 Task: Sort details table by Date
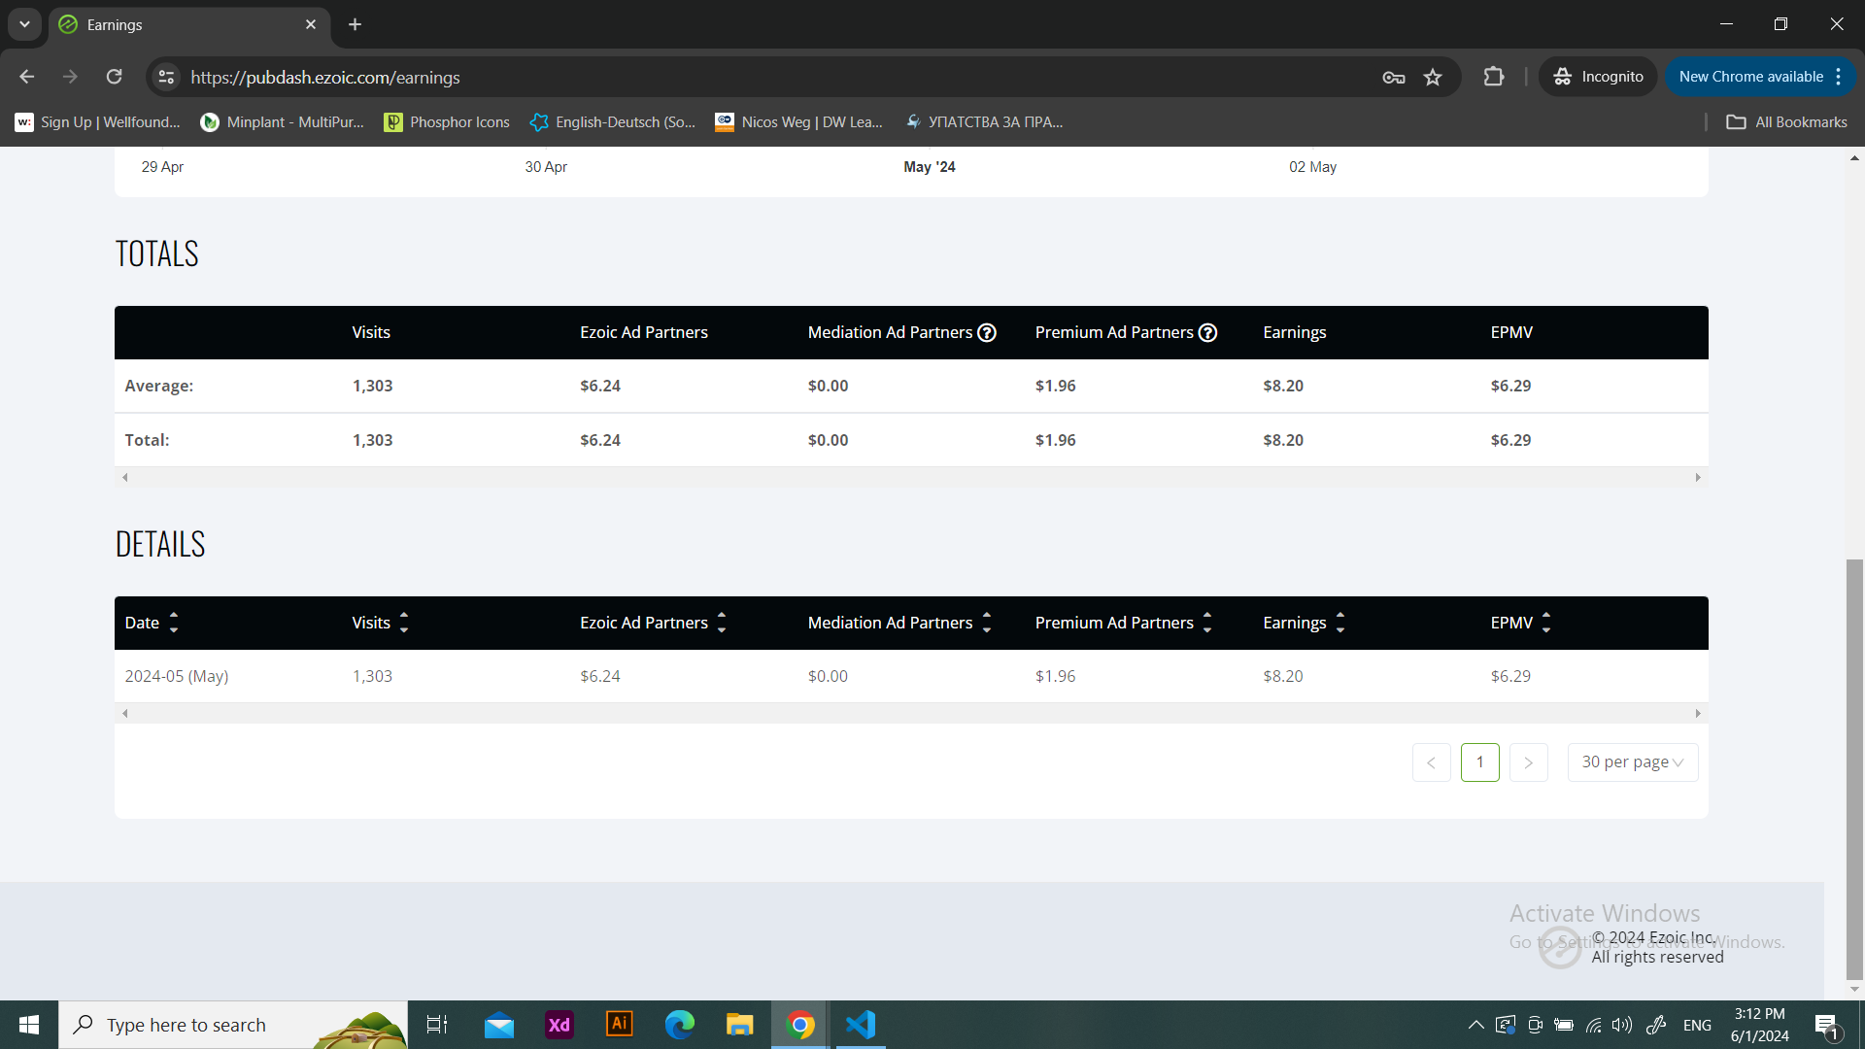click(x=174, y=623)
